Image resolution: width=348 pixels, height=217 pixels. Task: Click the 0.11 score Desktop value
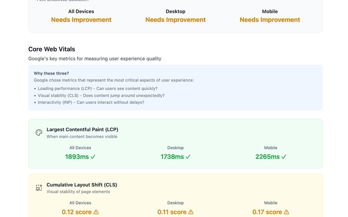click(x=172, y=212)
